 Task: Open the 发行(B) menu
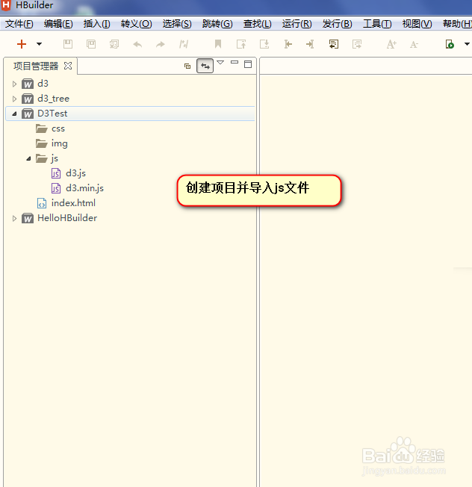(338, 24)
